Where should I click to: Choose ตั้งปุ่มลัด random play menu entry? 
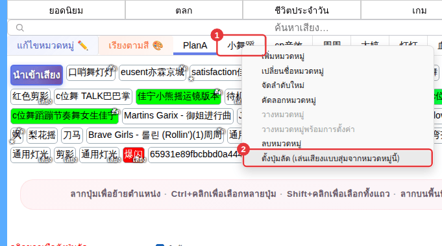pos(338,158)
